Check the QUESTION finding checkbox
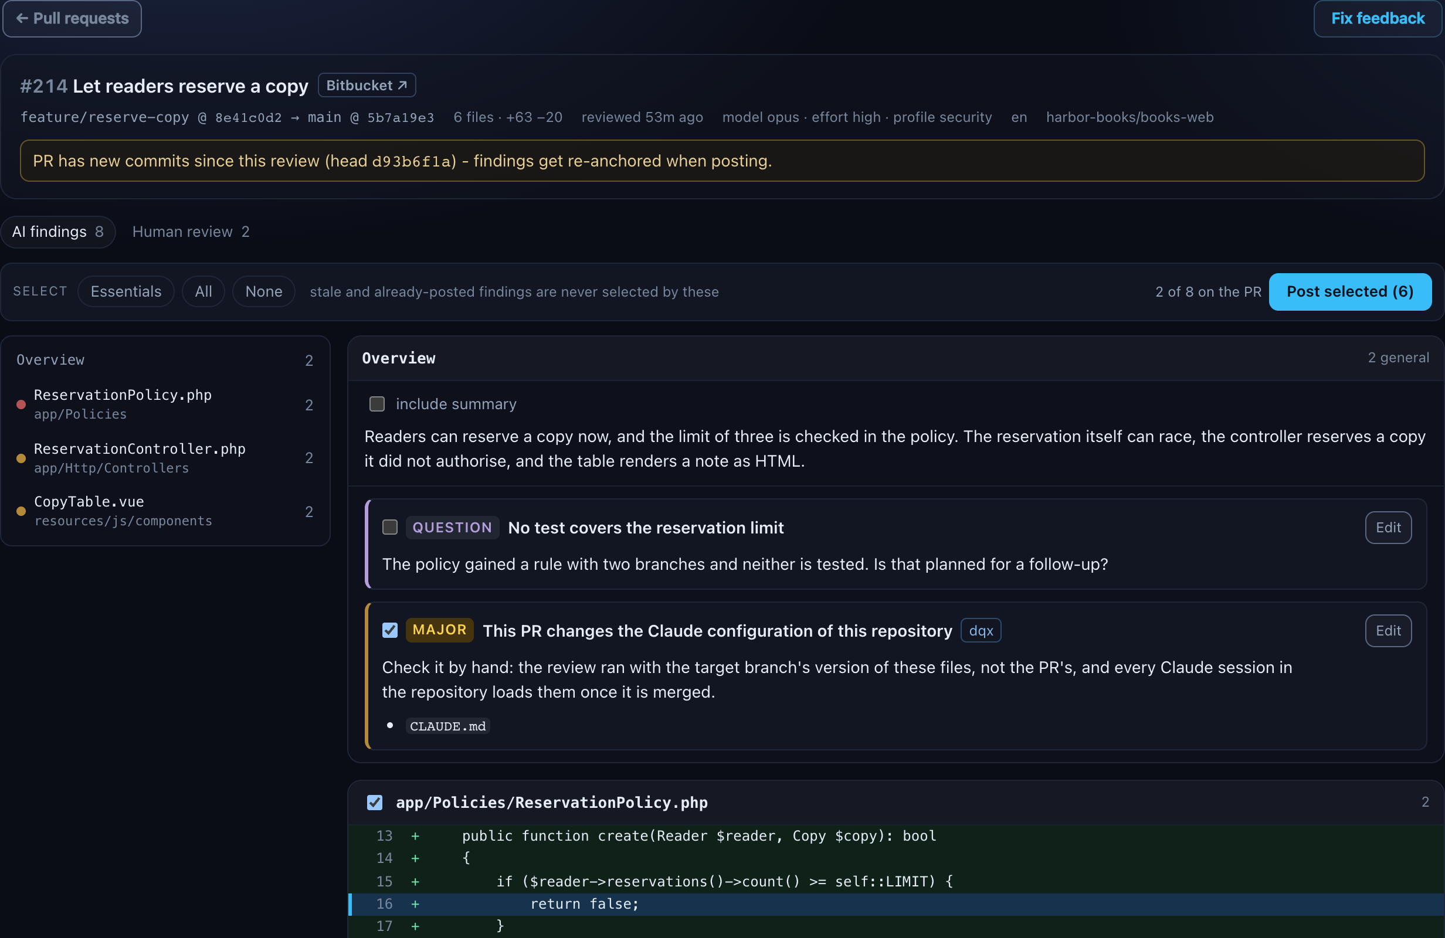 point(390,527)
